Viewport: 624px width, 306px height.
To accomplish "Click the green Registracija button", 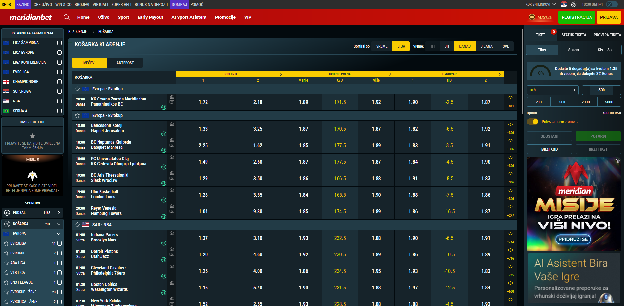I will 577,17.
